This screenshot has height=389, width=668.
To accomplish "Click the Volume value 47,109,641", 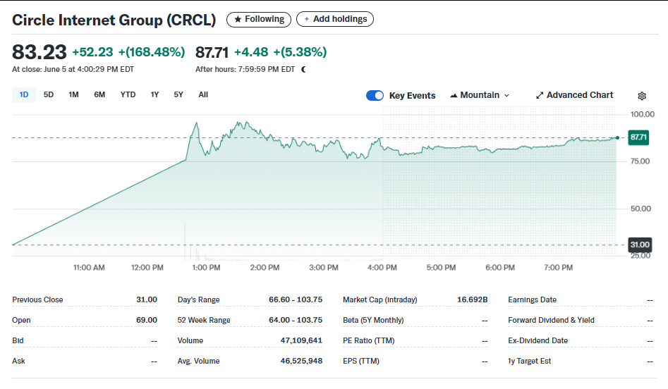I will 301,340.
